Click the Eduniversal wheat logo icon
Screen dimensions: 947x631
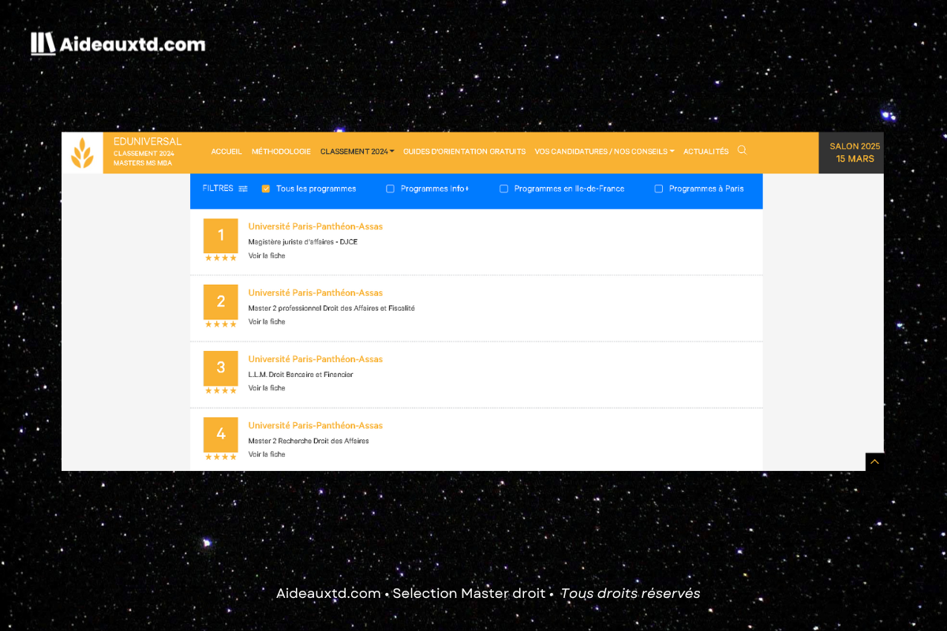coord(82,153)
